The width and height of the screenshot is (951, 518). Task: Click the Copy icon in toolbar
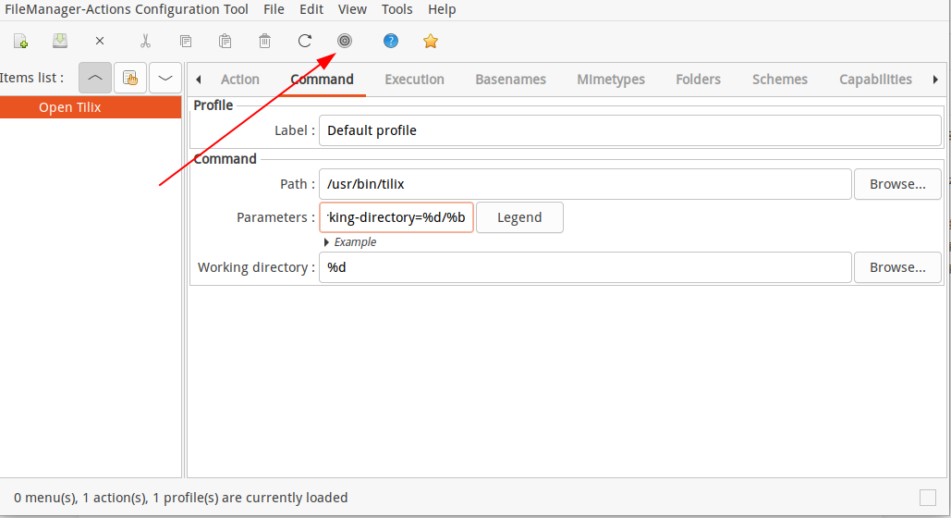(186, 42)
